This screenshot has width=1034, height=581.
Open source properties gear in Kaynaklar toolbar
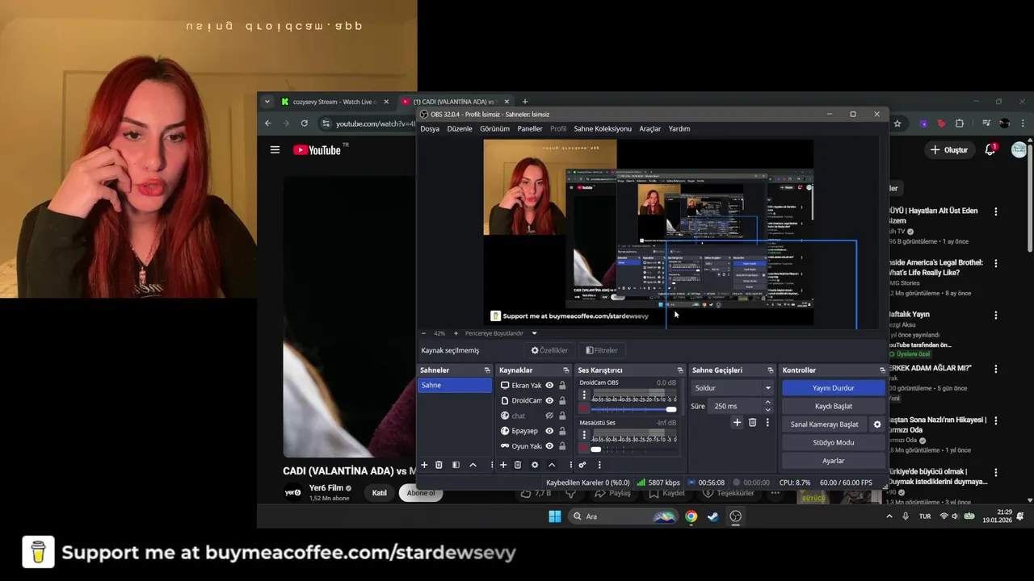coord(534,465)
